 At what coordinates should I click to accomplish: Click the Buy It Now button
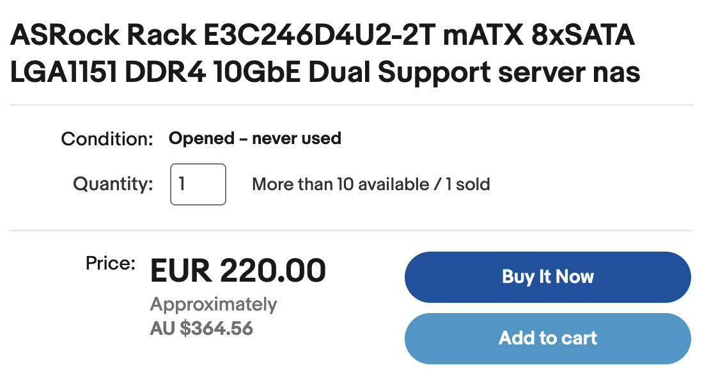[x=547, y=277]
